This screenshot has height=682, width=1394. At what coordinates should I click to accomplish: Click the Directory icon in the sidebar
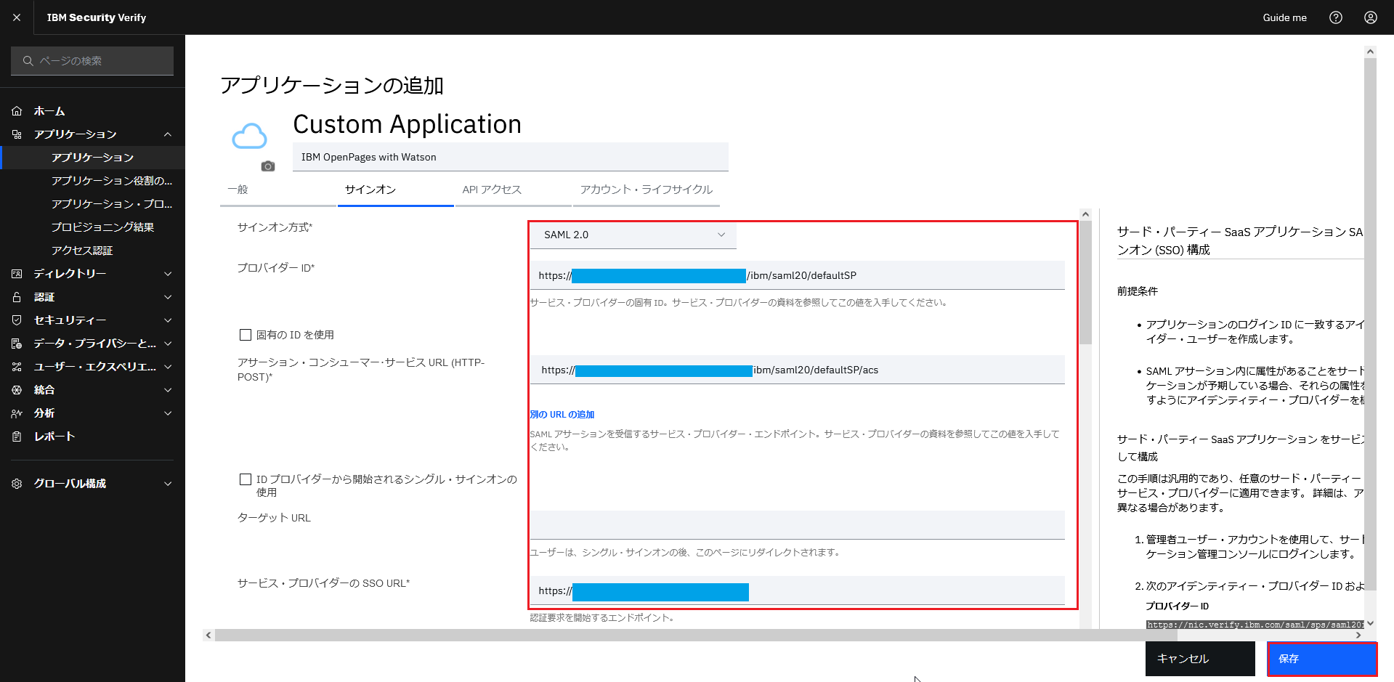[x=17, y=274]
